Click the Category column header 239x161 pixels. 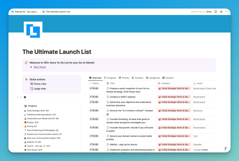tap(174, 83)
